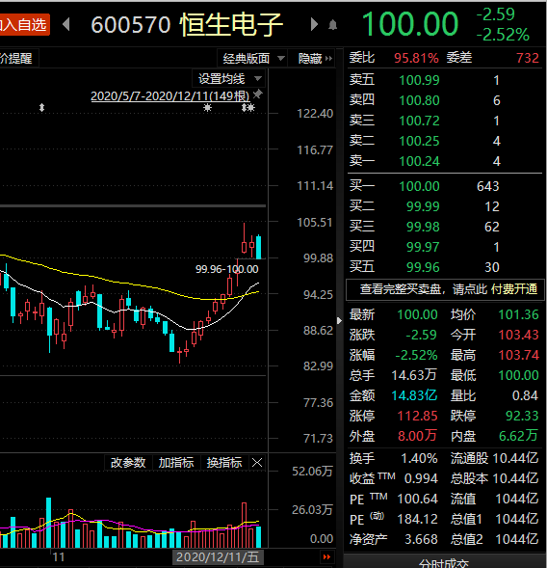Click 买一 price 100.00 row

(419, 186)
